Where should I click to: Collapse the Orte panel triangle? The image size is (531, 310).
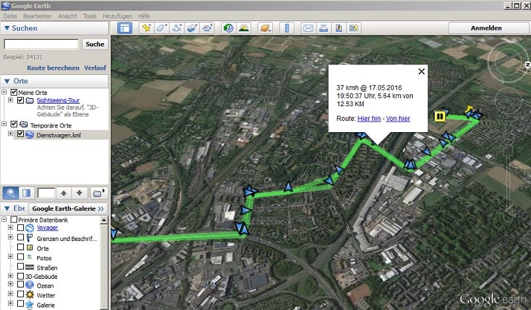[7, 81]
